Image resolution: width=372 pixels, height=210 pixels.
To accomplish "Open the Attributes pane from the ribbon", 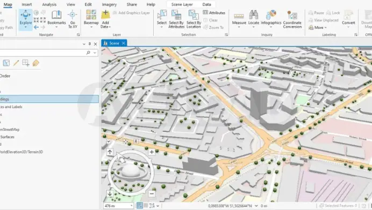I will pyautogui.click(x=214, y=13).
